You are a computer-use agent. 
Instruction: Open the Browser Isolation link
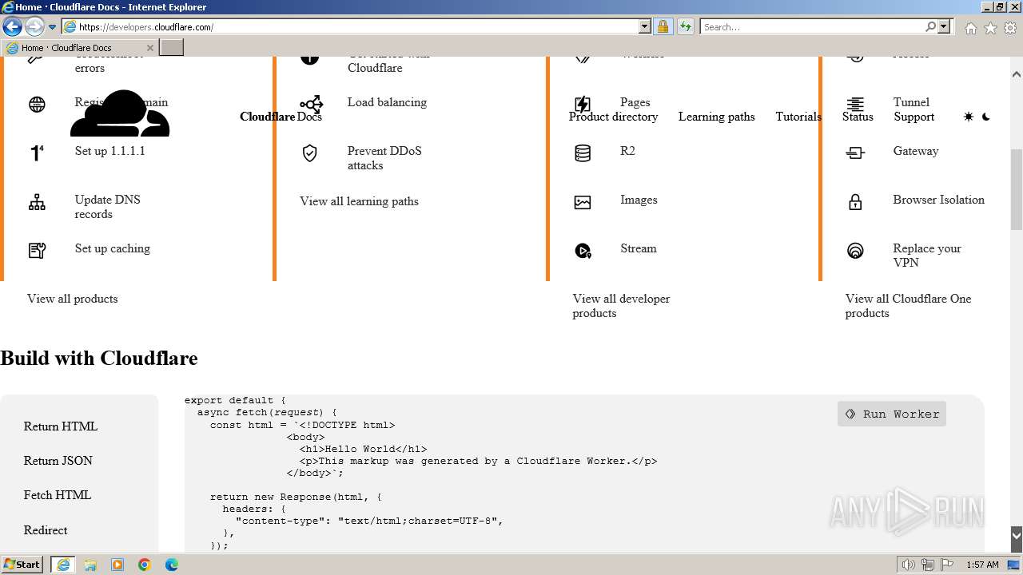click(x=938, y=200)
